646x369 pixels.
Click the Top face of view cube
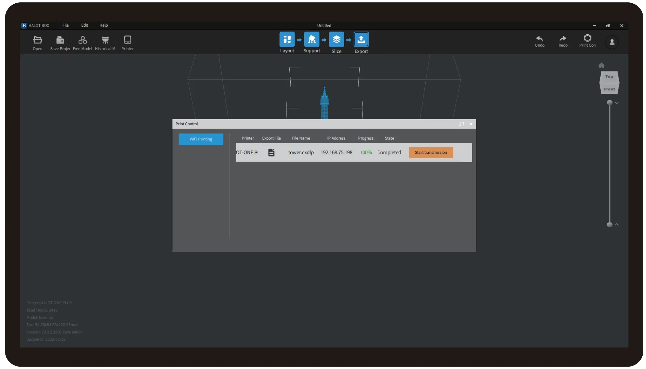pyautogui.click(x=609, y=77)
